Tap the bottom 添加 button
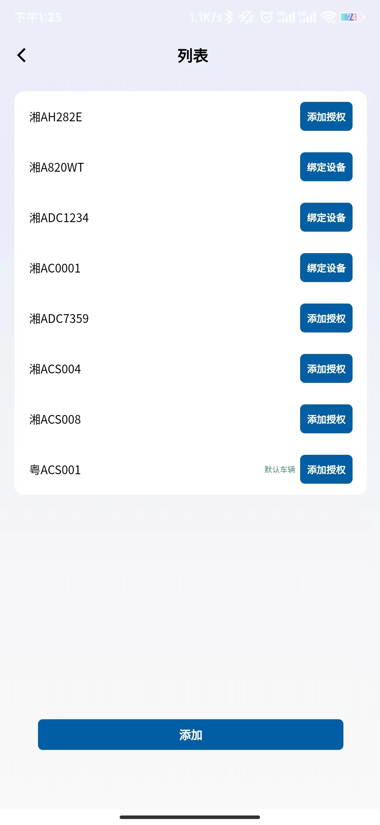Screen dimensions: 380x825 coord(191,734)
